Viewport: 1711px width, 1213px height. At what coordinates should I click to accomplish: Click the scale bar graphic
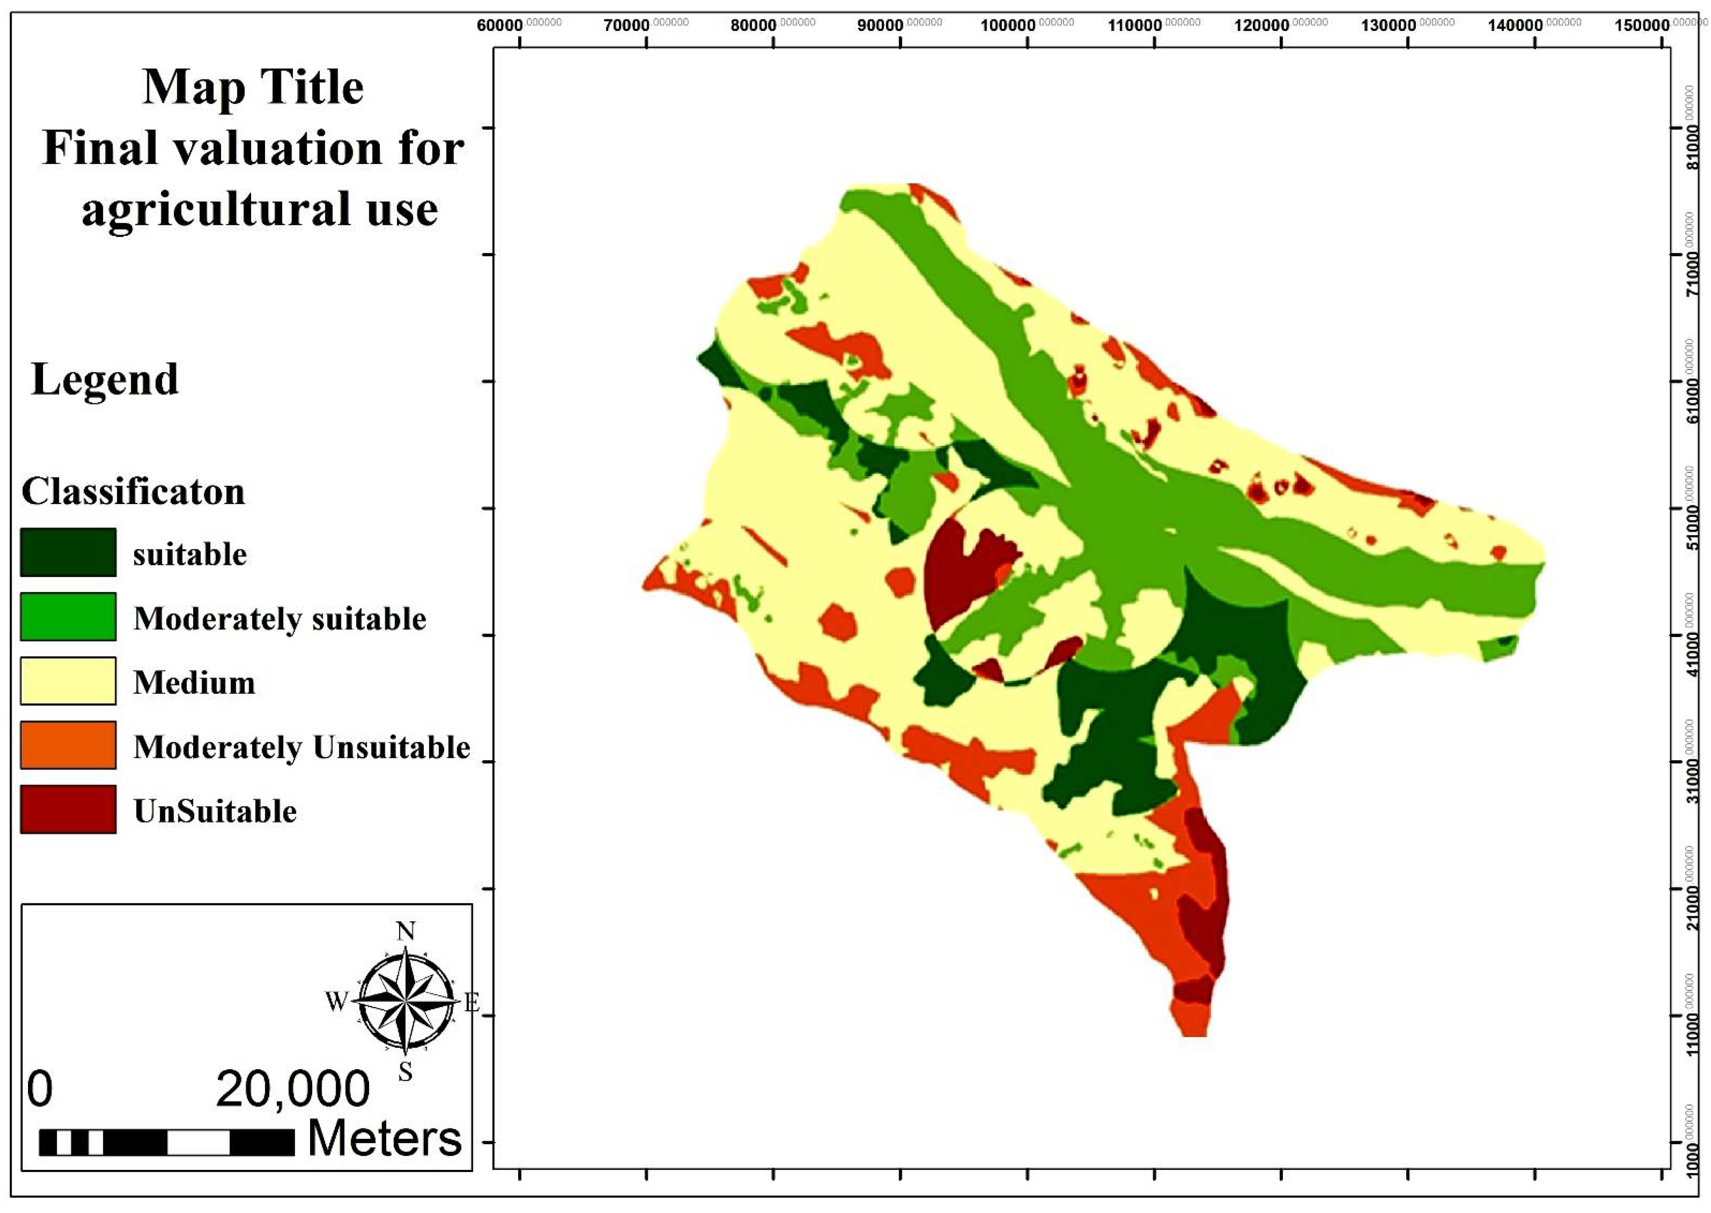(x=166, y=1143)
